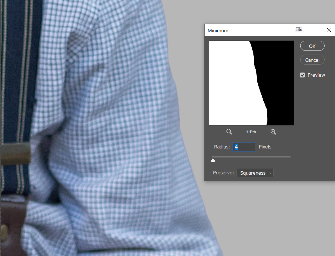Toggle the Preview checkbox
Screen dimensions: 335x256
302,75
